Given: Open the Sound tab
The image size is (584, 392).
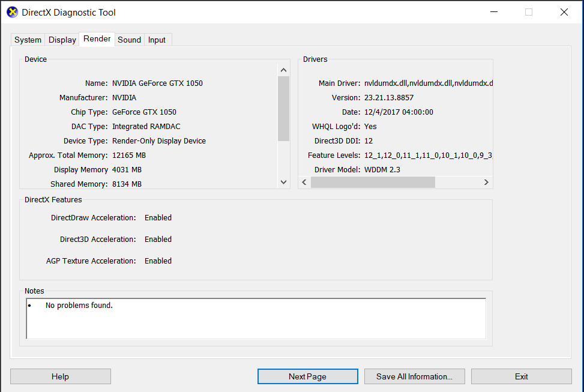Looking at the screenshot, I should (x=129, y=40).
